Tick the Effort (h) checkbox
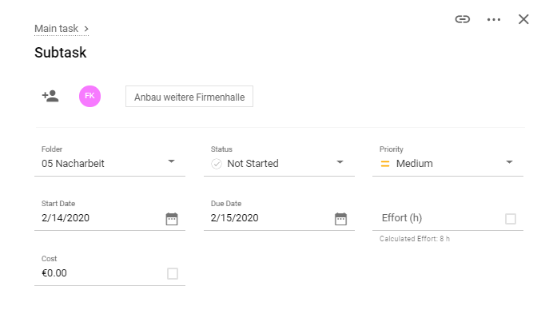This screenshot has height=314, width=557. (511, 219)
